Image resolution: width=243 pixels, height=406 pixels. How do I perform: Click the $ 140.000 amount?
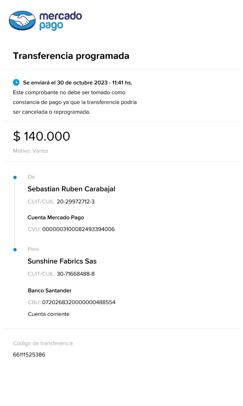coord(41,136)
